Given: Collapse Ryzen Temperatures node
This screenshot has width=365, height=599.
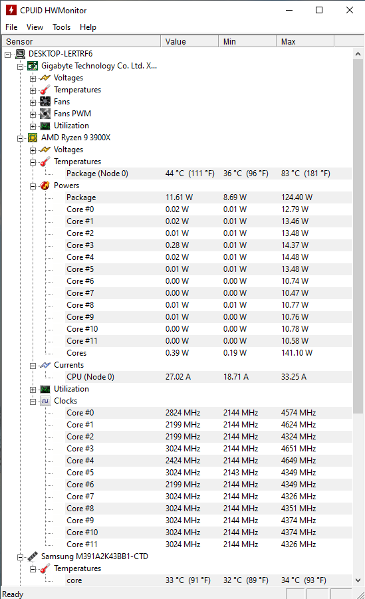Looking at the screenshot, I should tap(33, 162).
